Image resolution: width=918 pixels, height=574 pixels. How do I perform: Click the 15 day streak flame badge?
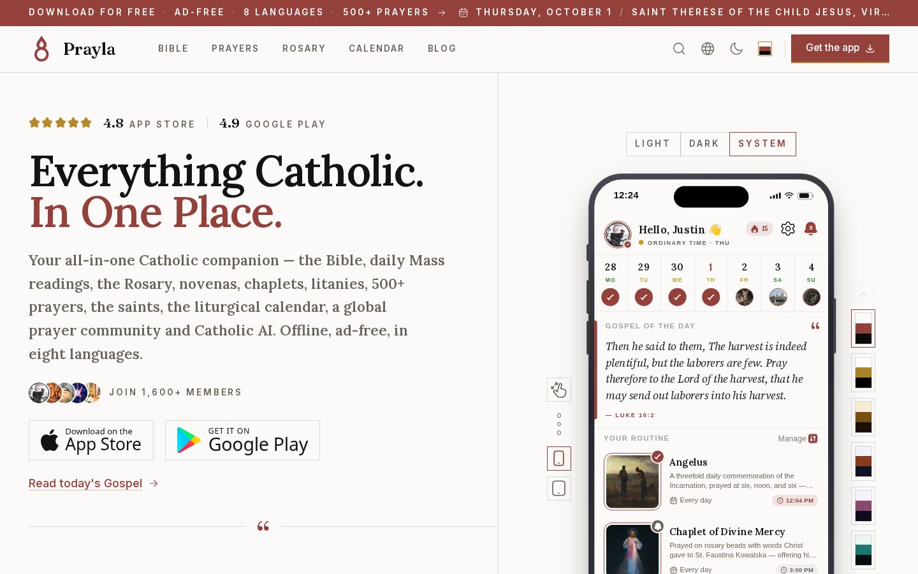(759, 229)
